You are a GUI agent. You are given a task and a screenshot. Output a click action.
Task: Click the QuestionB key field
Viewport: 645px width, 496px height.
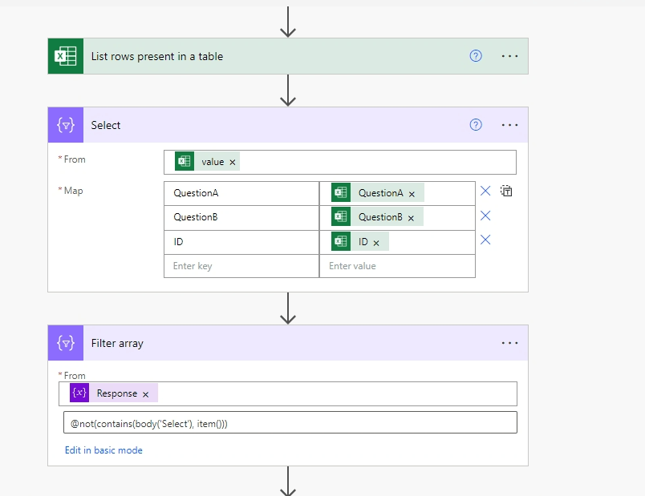click(x=241, y=217)
